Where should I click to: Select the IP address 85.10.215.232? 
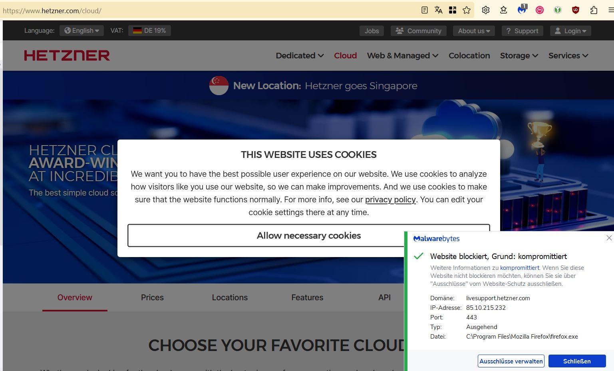coord(486,308)
